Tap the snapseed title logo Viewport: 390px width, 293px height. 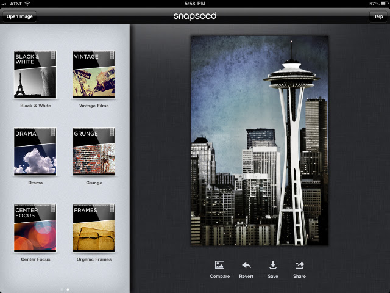(x=195, y=16)
